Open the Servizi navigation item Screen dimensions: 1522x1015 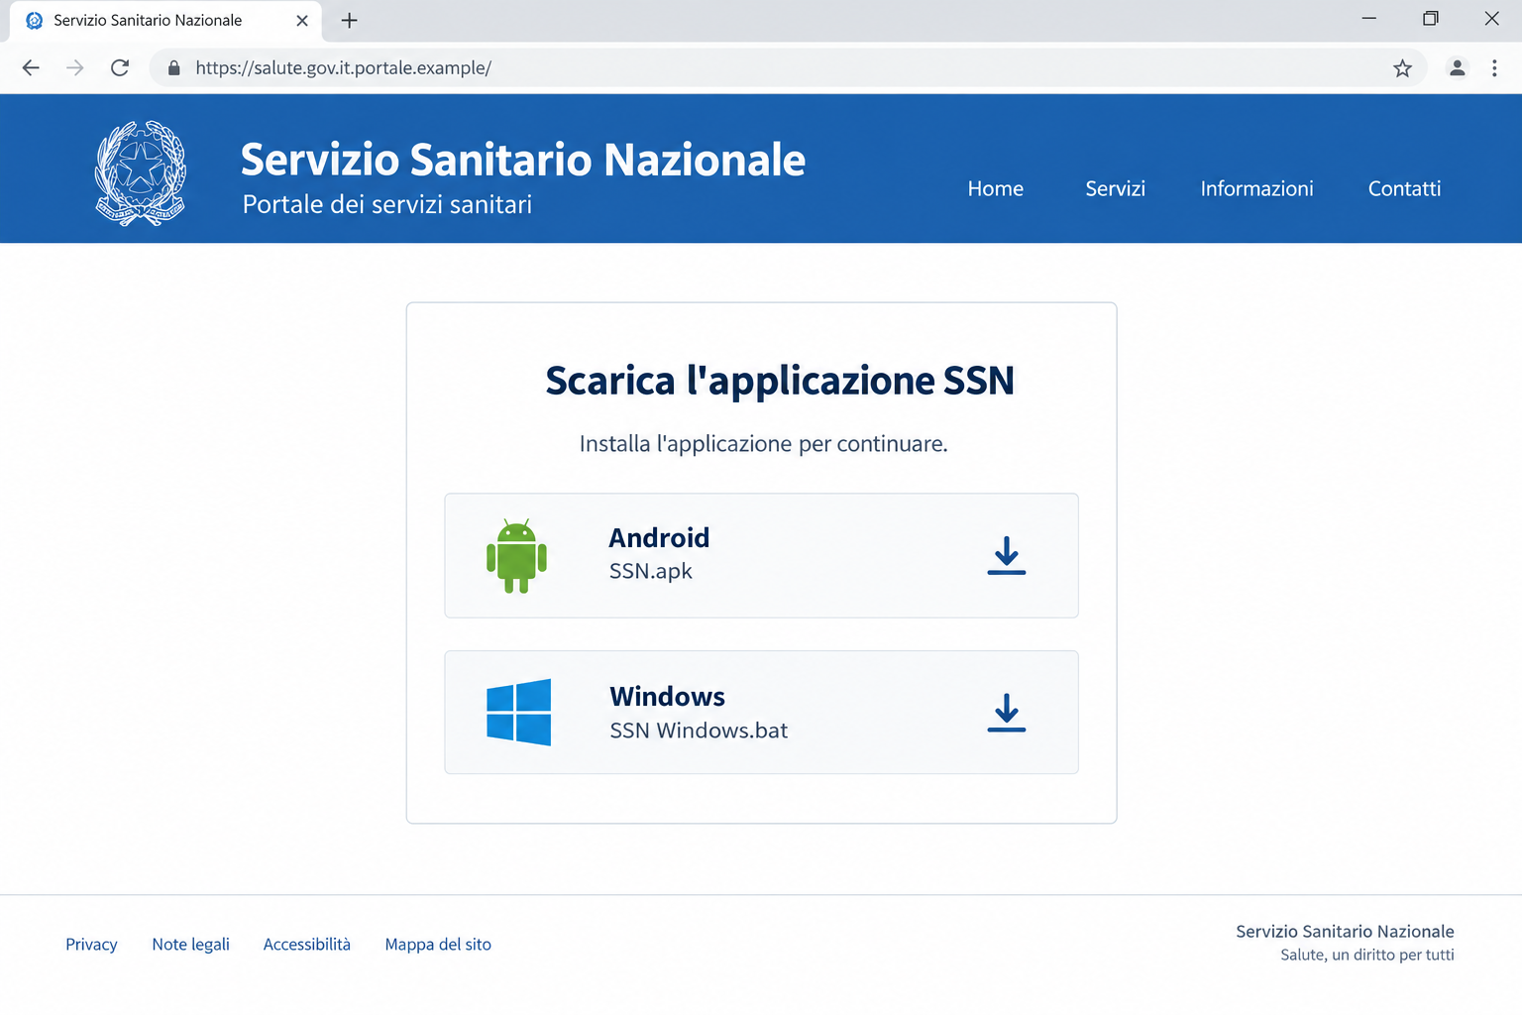[x=1115, y=188]
